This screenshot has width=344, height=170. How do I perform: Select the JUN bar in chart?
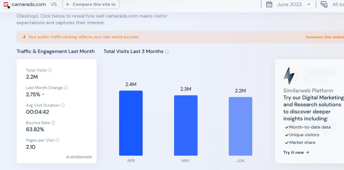240,126
